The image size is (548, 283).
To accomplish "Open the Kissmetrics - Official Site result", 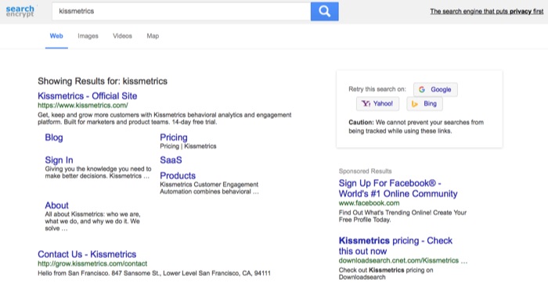I will point(88,96).
